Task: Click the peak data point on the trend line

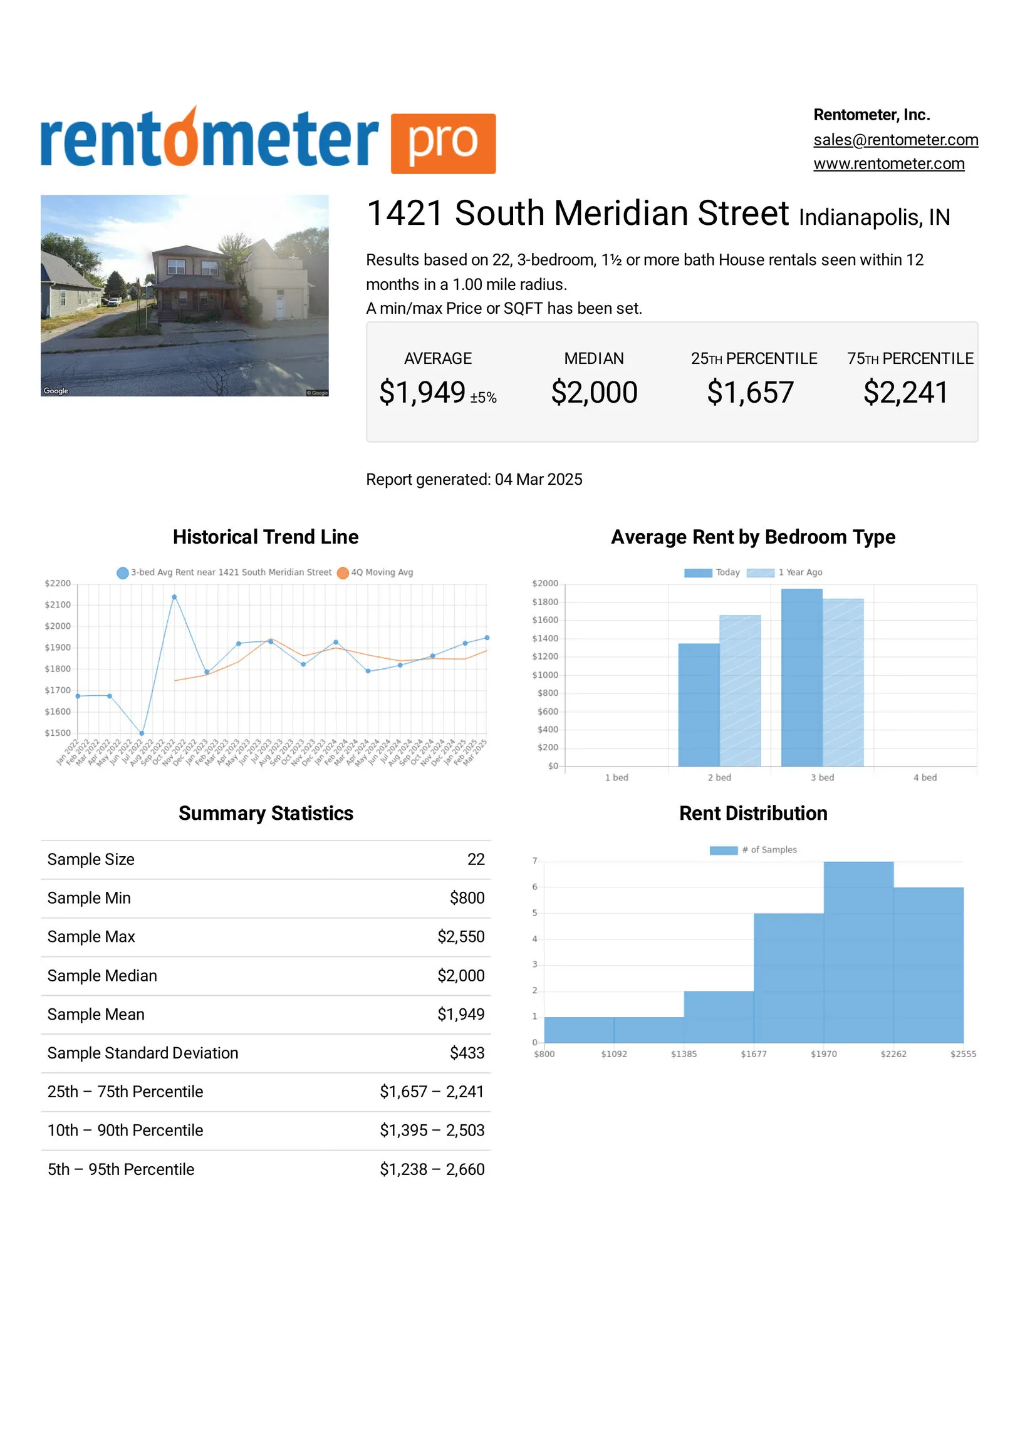Action: click(x=174, y=597)
